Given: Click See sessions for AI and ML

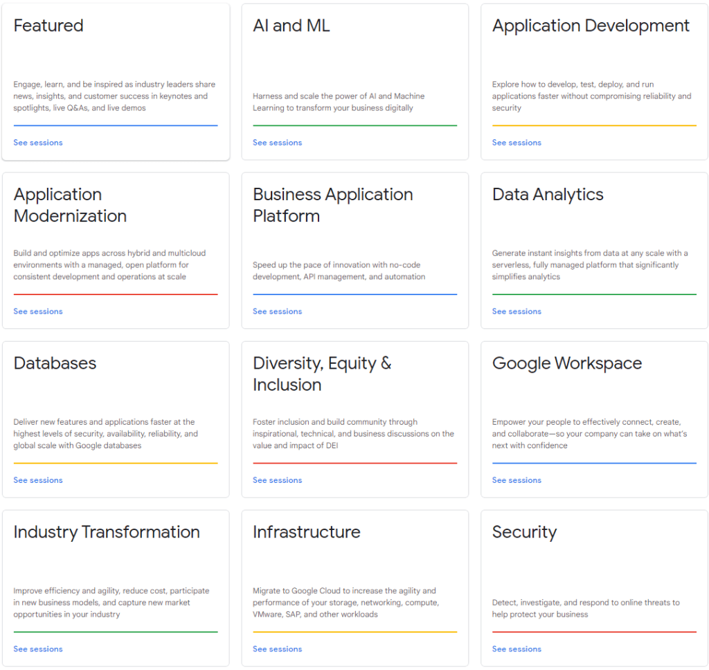Looking at the screenshot, I should click(x=277, y=143).
